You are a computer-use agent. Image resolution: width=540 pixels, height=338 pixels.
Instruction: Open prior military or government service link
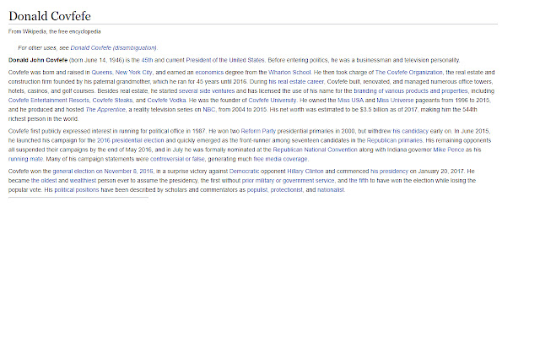[289, 181]
